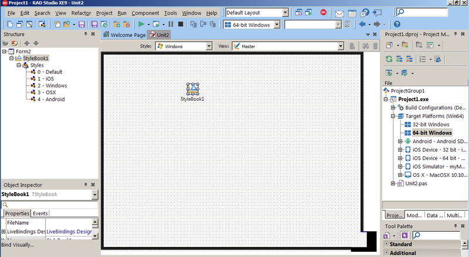Expand the Standard Tool Palette category
The width and height of the screenshot is (469, 257).
point(386,244)
